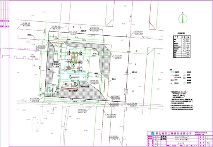Click the numbered notes text block

pyautogui.click(x=182, y=100)
